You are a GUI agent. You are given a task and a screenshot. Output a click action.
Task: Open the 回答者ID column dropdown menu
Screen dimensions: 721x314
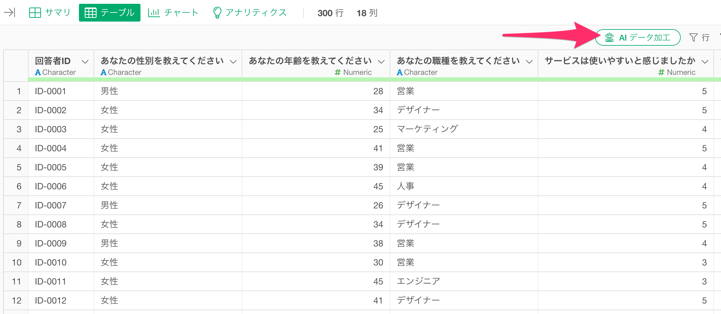point(85,62)
